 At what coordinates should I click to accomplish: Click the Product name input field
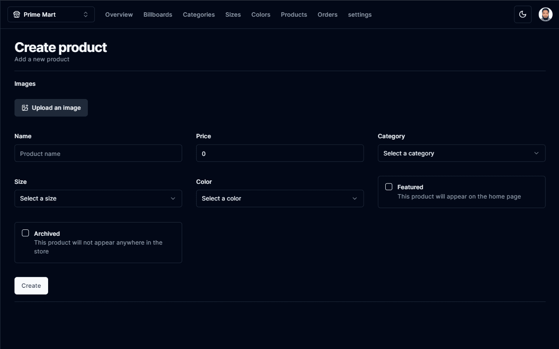click(x=98, y=153)
